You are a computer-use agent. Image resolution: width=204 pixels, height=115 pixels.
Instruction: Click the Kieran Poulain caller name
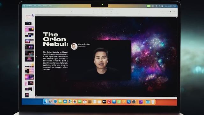[84, 44]
